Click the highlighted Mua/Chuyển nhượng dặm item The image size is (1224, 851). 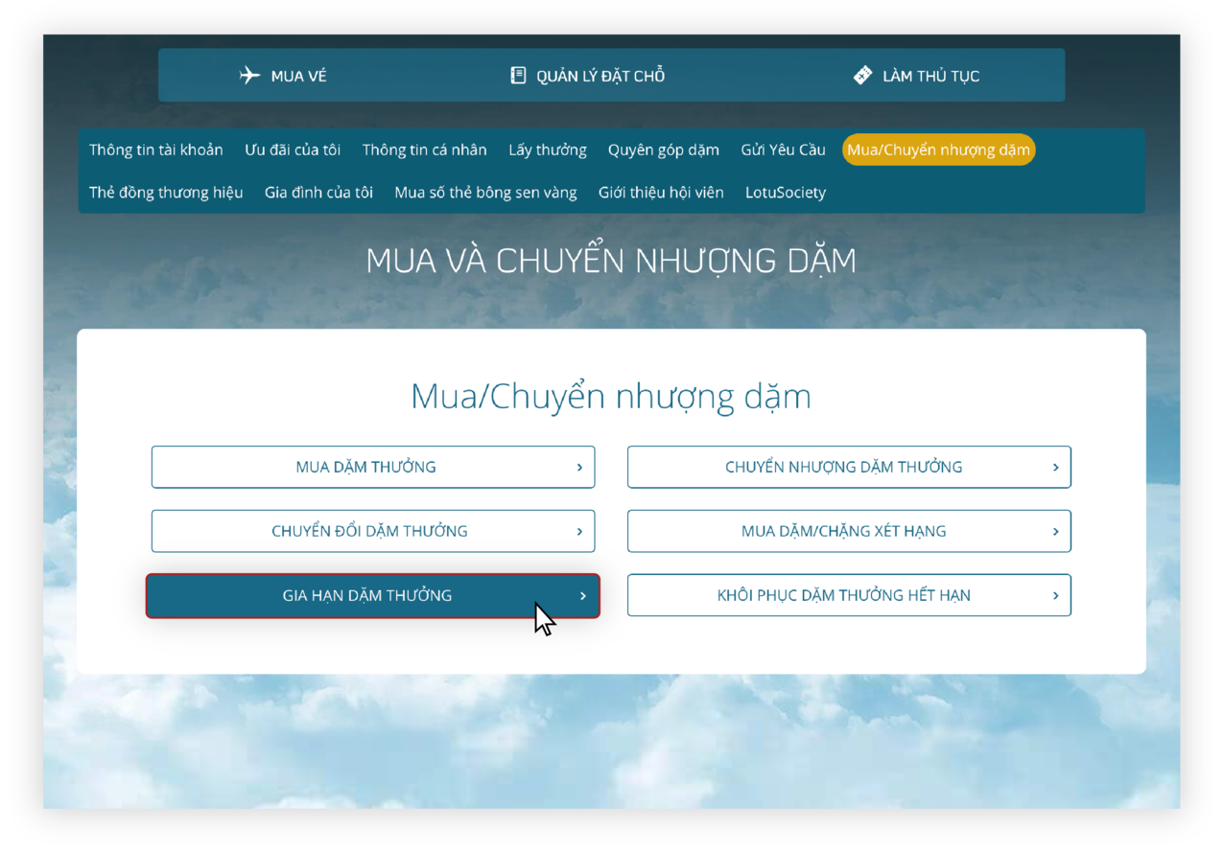tap(938, 149)
